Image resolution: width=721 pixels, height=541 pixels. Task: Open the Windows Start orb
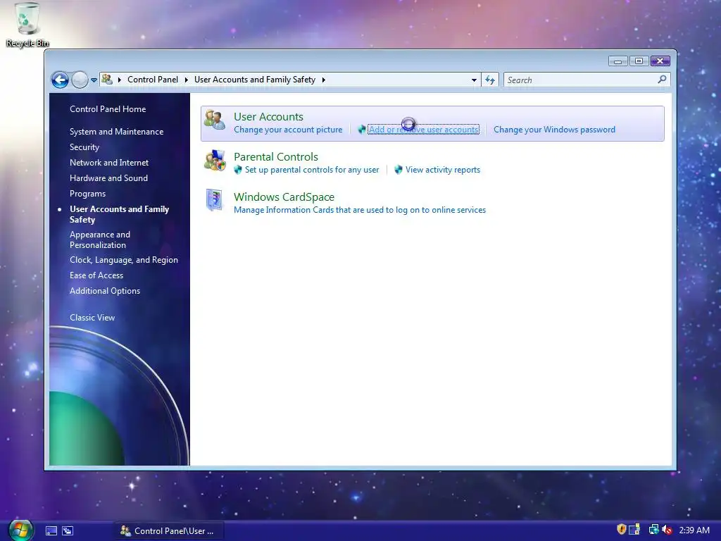20,530
